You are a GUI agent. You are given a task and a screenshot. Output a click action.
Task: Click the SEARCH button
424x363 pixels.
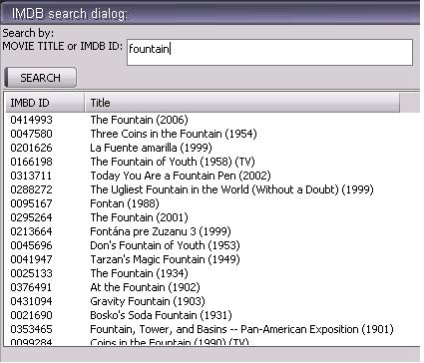tap(41, 78)
